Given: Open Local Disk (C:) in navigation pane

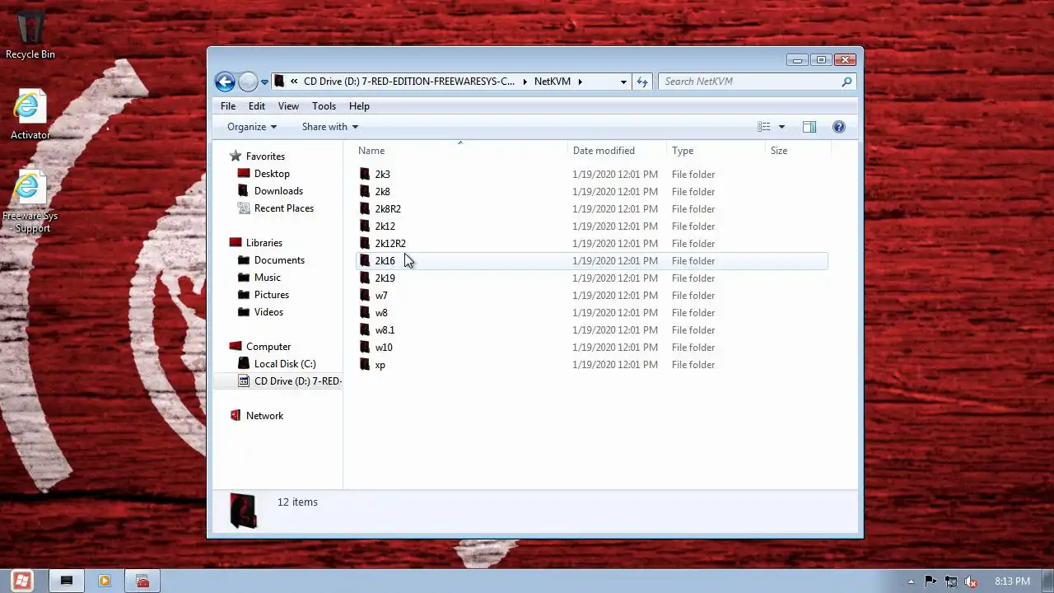Looking at the screenshot, I should tap(285, 364).
